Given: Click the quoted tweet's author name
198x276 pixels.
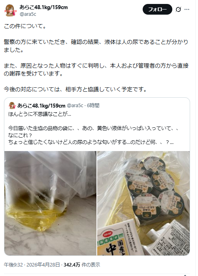Looking at the screenshot, I should pyautogui.click(x=41, y=106).
